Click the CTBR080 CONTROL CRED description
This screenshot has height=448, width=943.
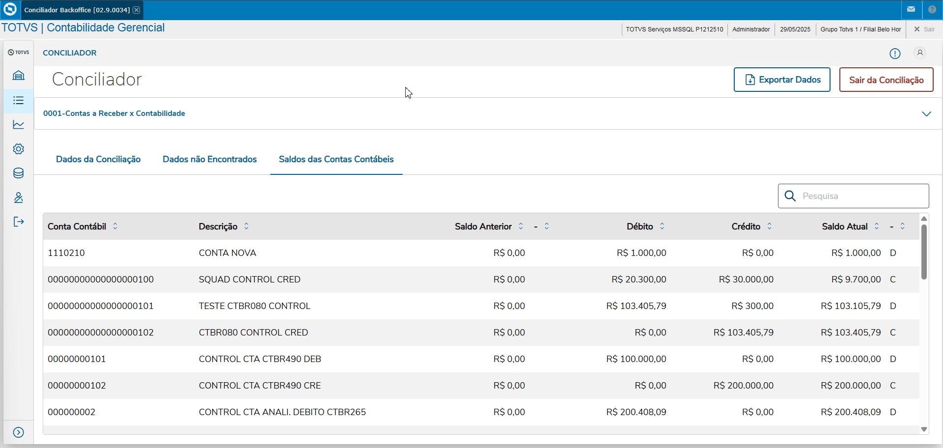[x=253, y=333]
